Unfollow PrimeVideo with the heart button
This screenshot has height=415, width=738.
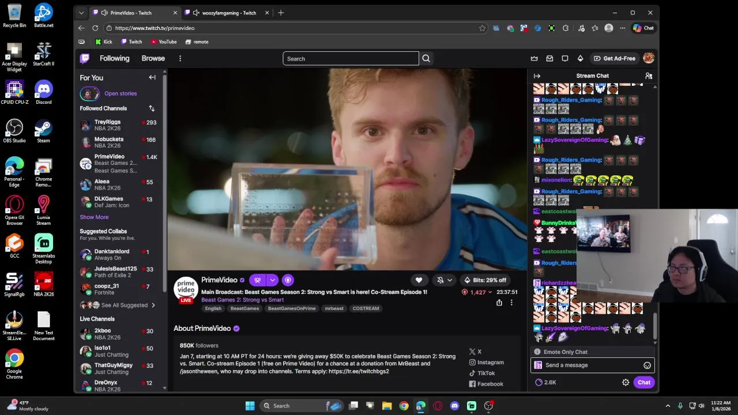419,280
